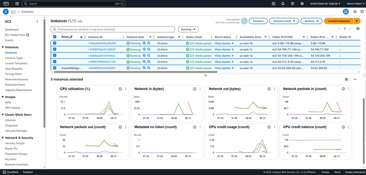Open table preferences gear icon
The height and width of the screenshot is (175, 366).
(358, 29)
